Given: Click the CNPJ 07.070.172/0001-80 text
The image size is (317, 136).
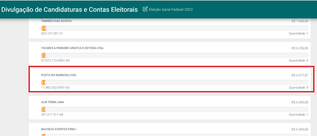Looking at the screenshot, I should (x=55, y=60).
